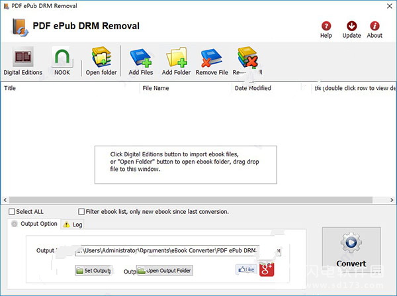397x296 pixels.
Task: Add Files to the ebook list
Action: click(x=141, y=62)
